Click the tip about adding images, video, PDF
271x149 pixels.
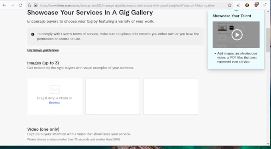click(x=237, y=57)
